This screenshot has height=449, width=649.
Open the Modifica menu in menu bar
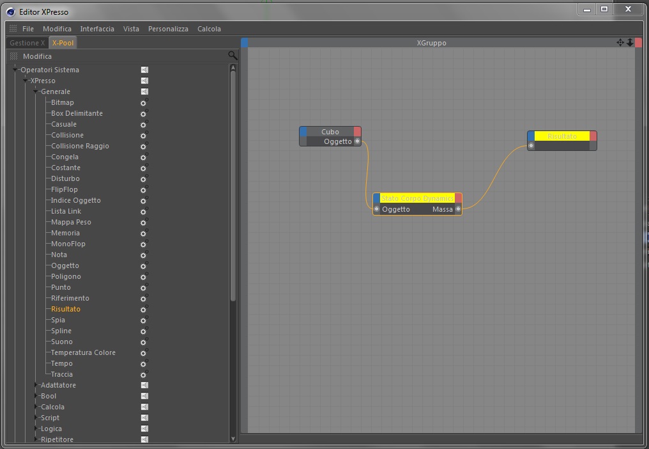coord(57,29)
